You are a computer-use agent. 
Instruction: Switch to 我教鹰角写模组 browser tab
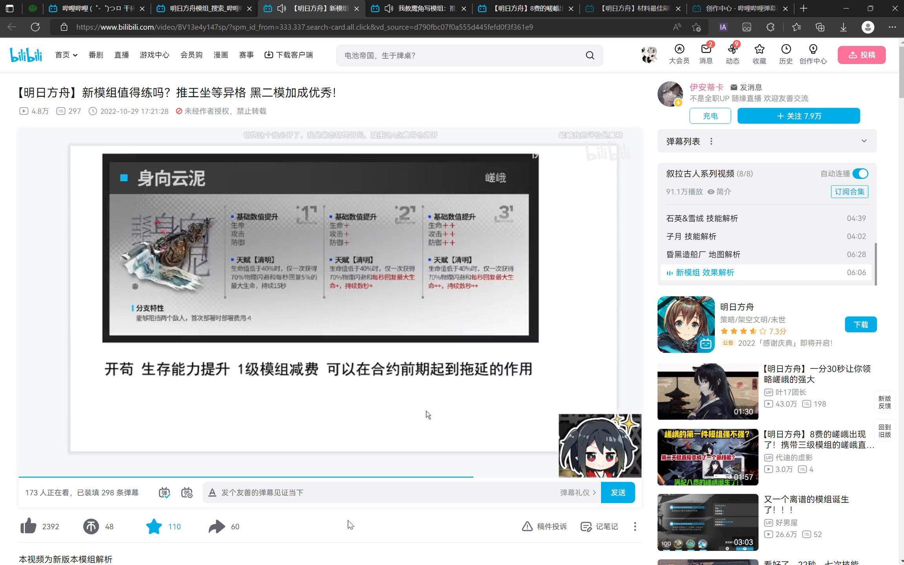[x=419, y=8]
